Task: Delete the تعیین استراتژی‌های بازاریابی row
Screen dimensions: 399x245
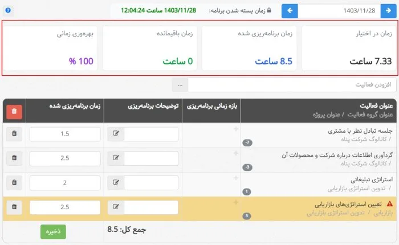Action: pos(14,207)
